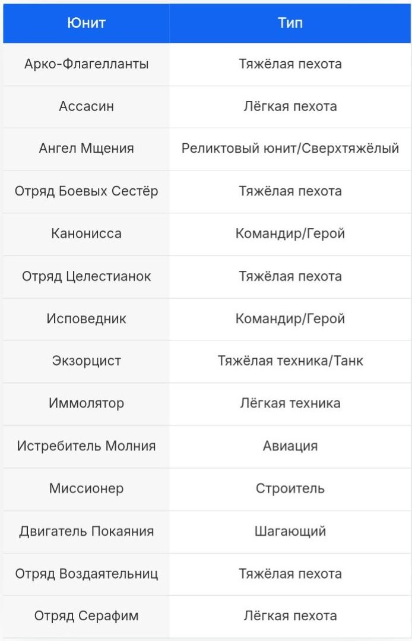This screenshot has width=412, height=641.
Task: Click the "Юнит" column header
Action: 86,23
